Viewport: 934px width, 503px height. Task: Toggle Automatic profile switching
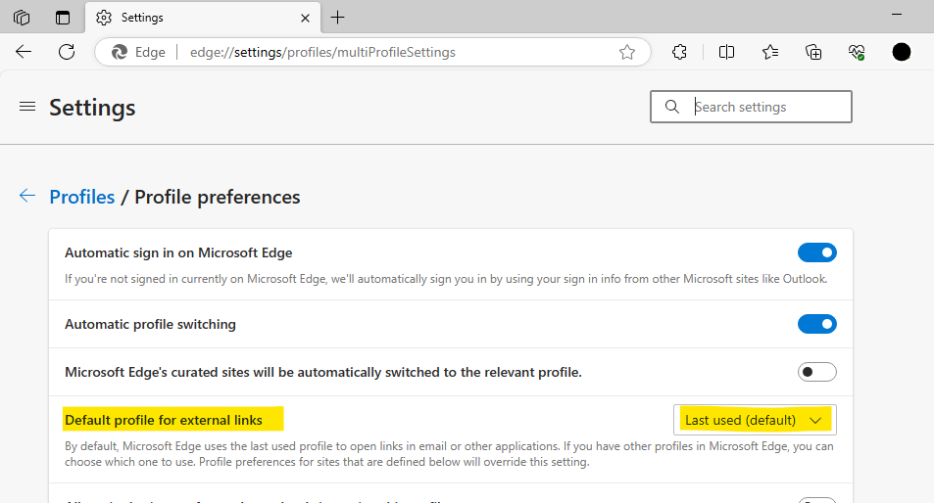[x=817, y=324]
